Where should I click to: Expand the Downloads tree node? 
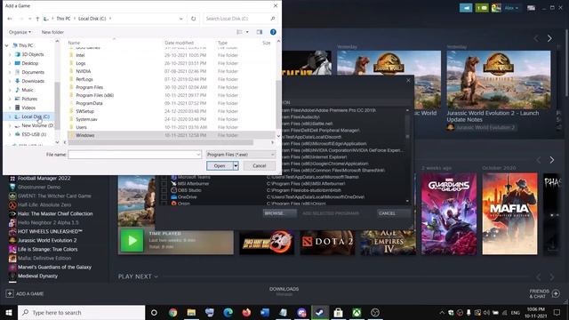10,81
